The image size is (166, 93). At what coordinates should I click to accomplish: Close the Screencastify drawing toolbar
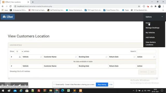[25, 85]
